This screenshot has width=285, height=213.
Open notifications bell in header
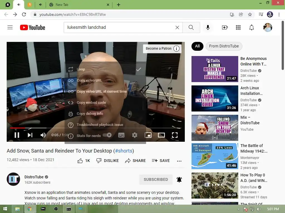pyautogui.click(x=252, y=27)
